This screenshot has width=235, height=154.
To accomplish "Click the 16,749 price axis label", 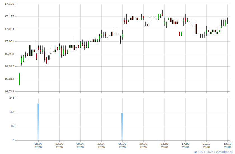I will click(9, 91).
